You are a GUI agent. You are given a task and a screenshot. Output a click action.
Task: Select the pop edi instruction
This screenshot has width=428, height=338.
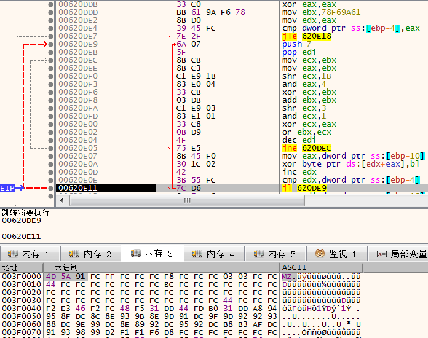pos(299,52)
